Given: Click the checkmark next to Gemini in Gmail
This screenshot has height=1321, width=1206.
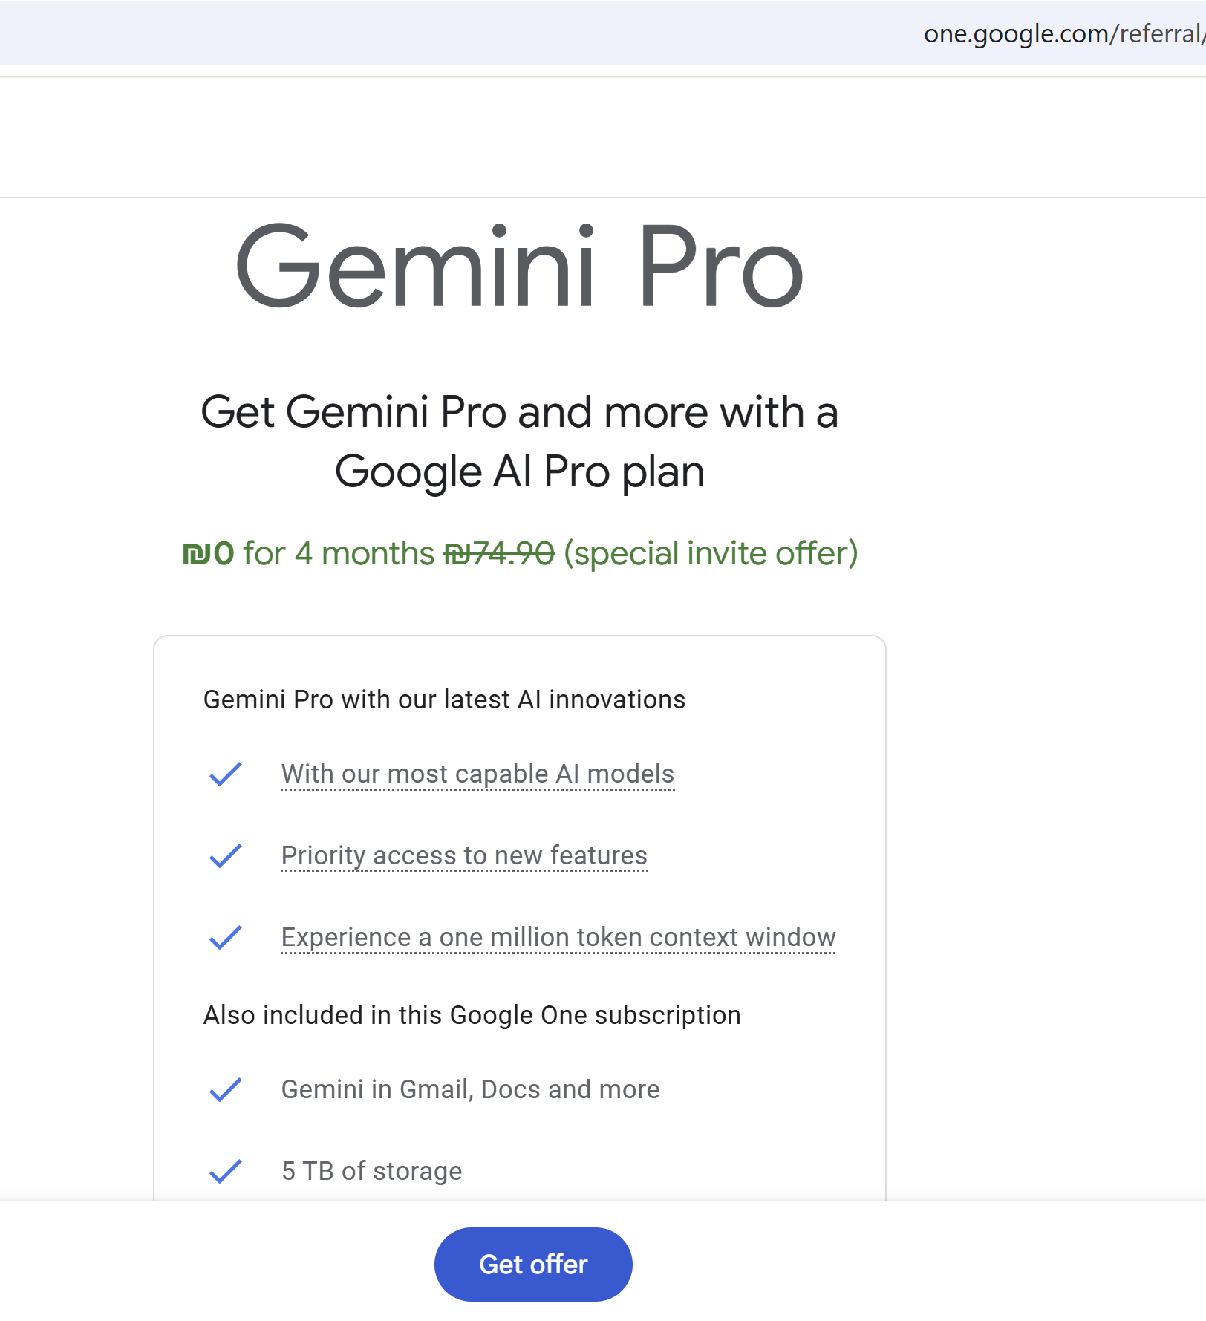Looking at the screenshot, I should (225, 1090).
